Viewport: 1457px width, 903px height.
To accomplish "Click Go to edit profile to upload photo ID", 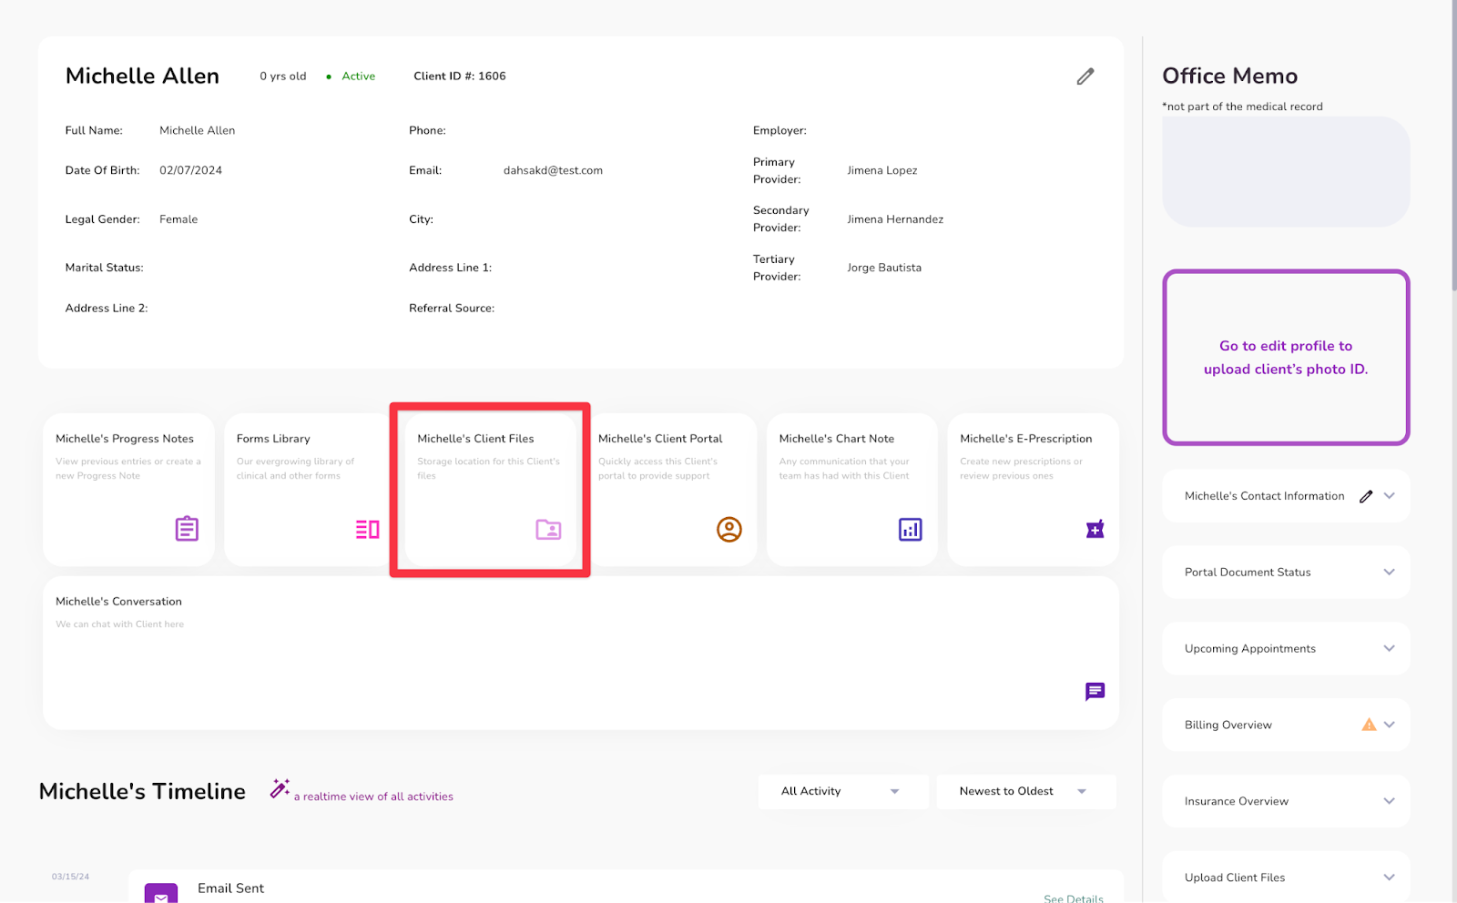I will (1285, 358).
